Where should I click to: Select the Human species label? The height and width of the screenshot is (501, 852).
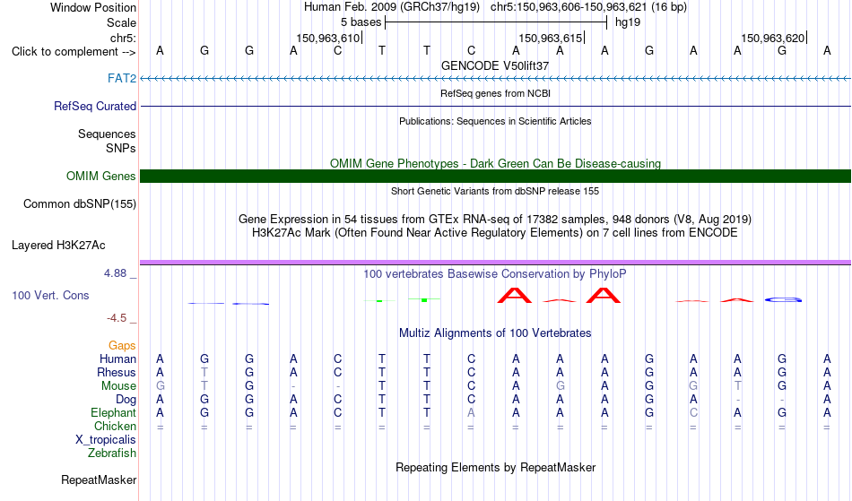click(x=117, y=358)
